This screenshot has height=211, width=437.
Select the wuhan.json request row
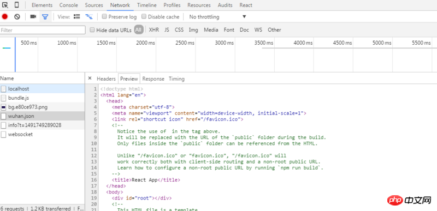tap(43, 116)
